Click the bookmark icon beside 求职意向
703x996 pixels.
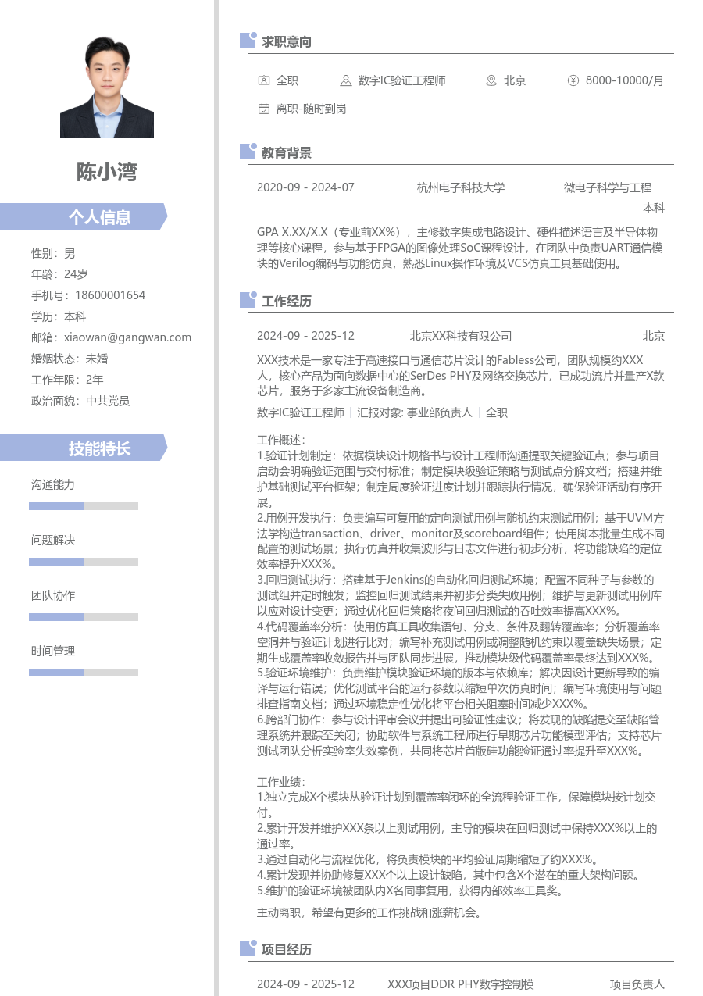pyautogui.click(x=247, y=41)
